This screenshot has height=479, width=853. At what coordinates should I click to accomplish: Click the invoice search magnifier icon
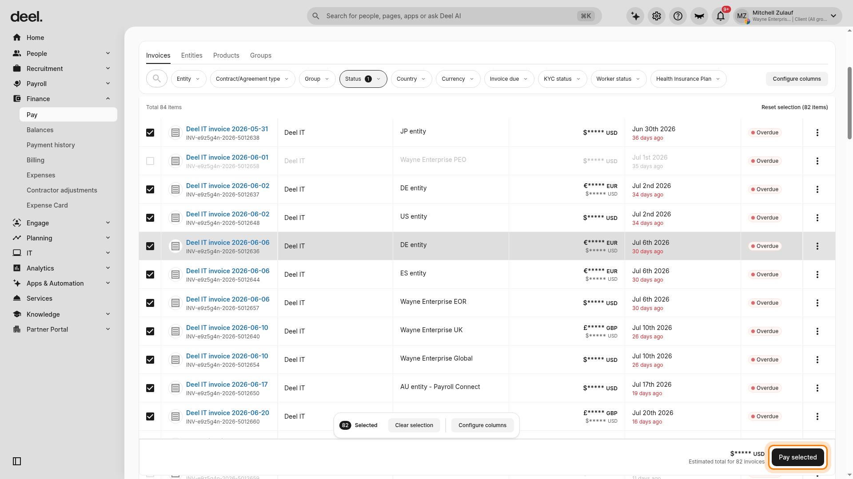(x=157, y=79)
